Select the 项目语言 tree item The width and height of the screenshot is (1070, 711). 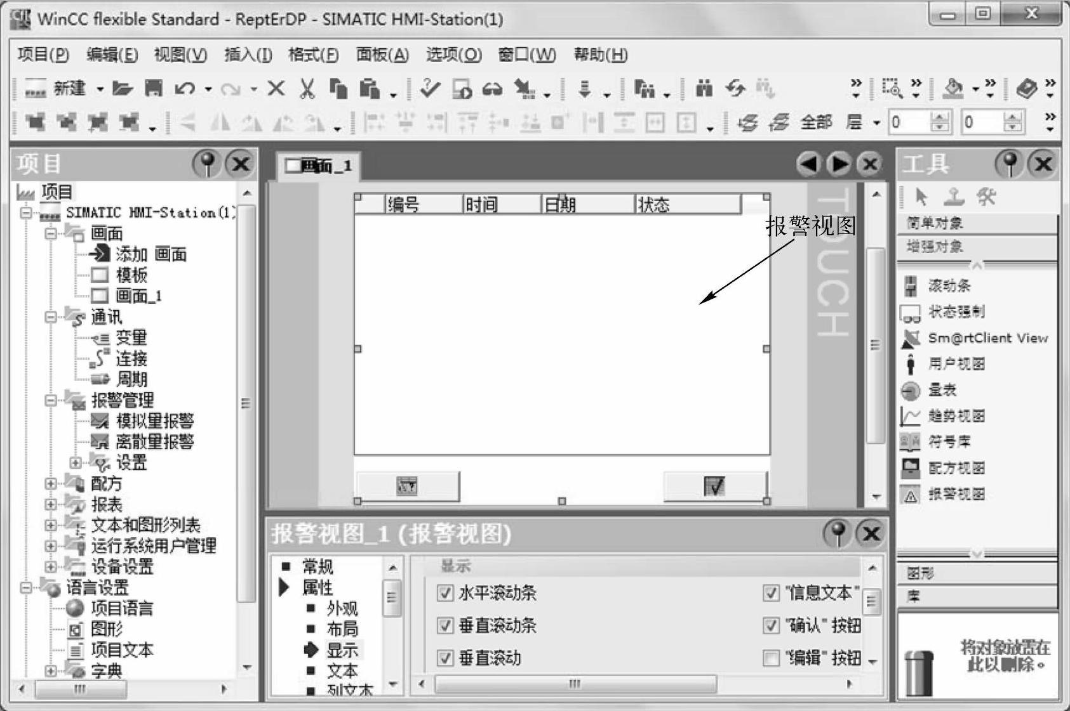tap(122, 608)
